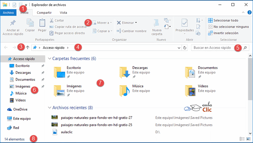This screenshot has height=143, width=253.
Task: Open the easy access dropdown in Nuevo group
Action: pos(167,26)
